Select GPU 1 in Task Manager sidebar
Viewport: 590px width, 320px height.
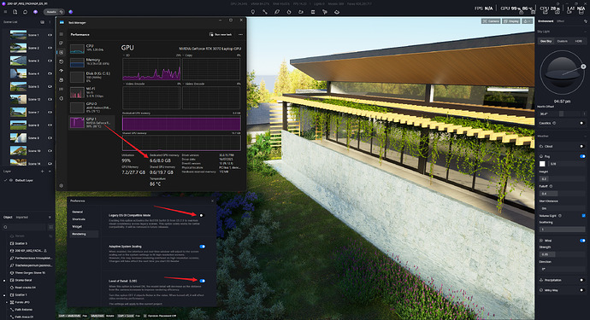[91, 122]
